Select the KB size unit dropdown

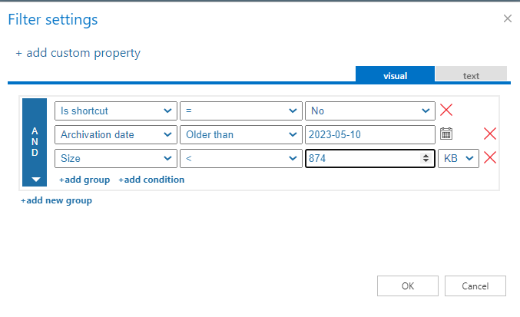pyautogui.click(x=459, y=158)
